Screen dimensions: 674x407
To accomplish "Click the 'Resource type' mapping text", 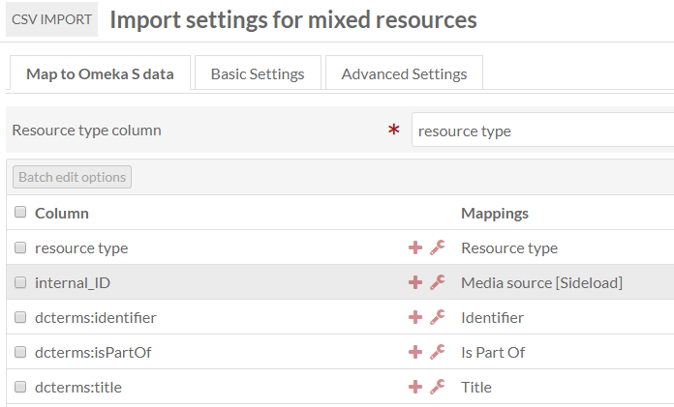I will (x=509, y=248).
